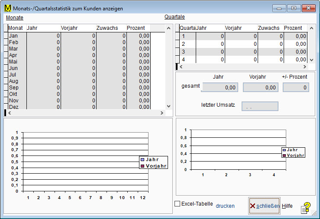Click the +/- Prozent field
Screen dimensions: 320x219
pos(296,88)
